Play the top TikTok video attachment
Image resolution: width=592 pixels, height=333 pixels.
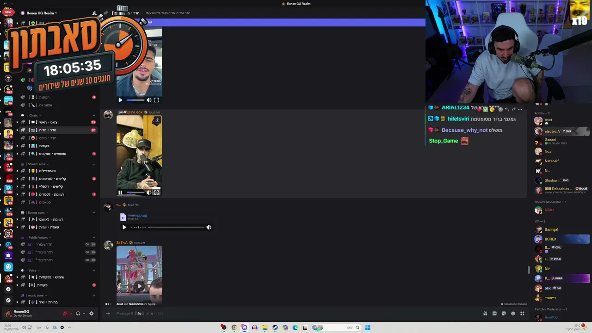coord(120,100)
